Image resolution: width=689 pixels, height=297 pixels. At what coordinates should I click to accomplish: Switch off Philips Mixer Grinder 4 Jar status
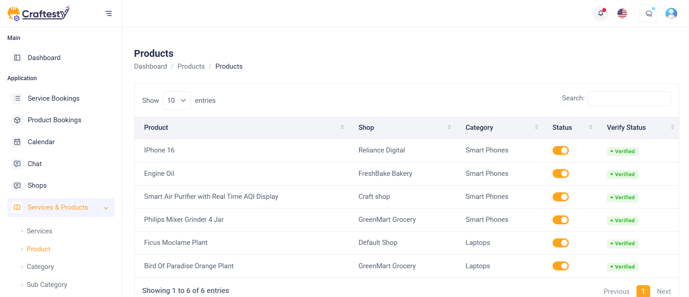(x=561, y=220)
